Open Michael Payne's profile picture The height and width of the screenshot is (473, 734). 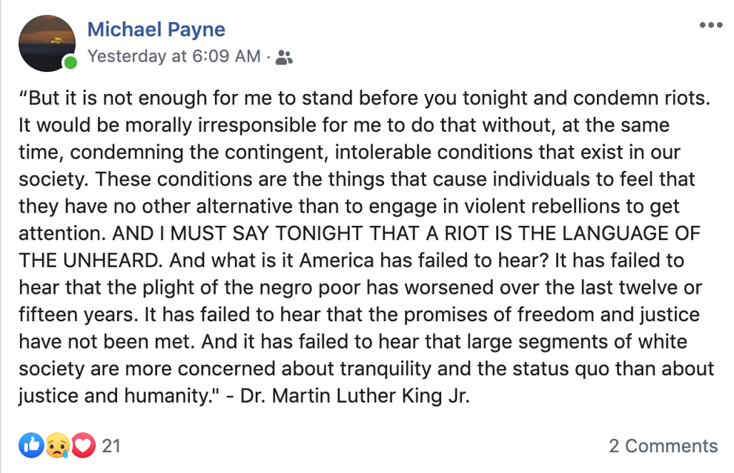[x=47, y=43]
